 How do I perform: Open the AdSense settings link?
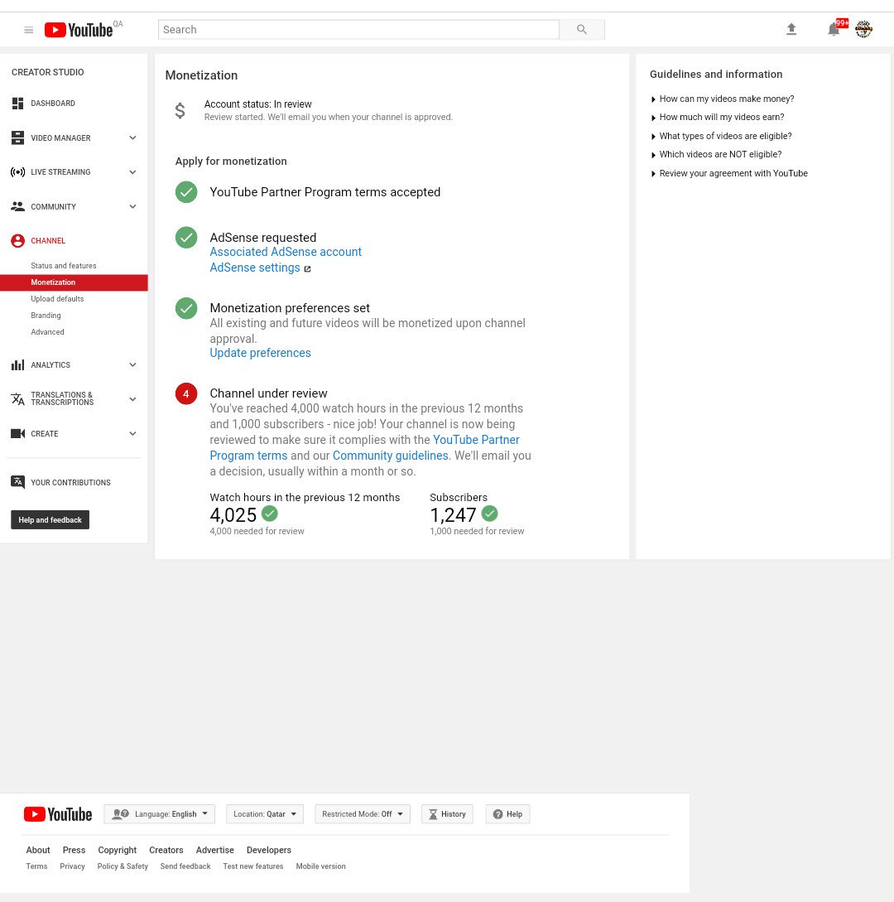tap(255, 268)
